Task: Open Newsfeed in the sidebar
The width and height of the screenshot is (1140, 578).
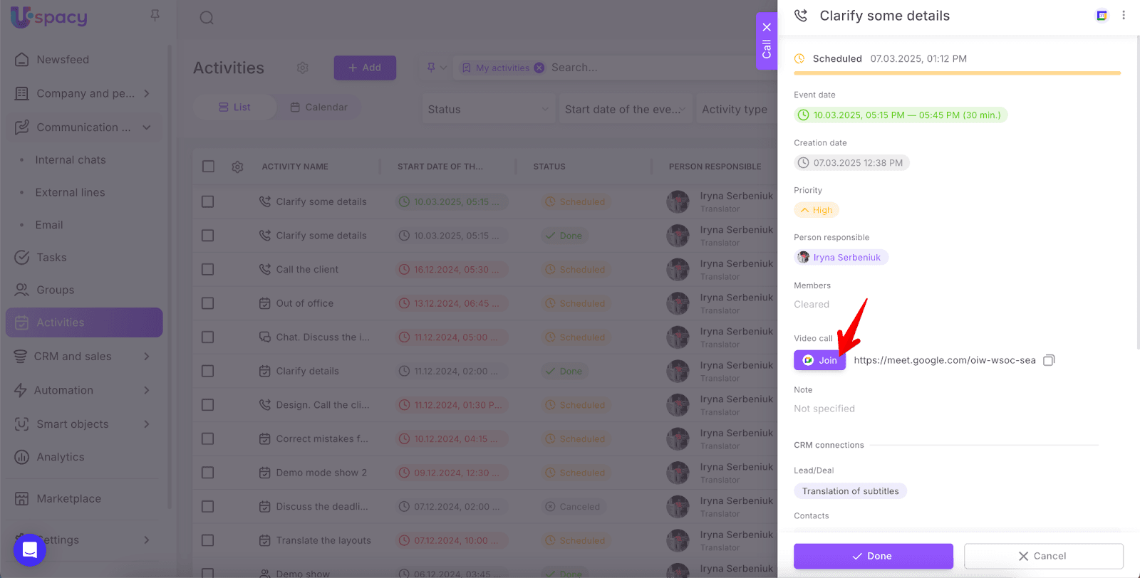Action: (63, 60)
